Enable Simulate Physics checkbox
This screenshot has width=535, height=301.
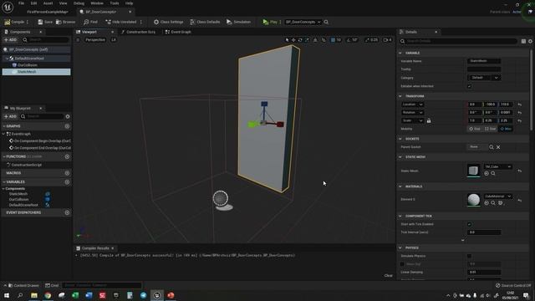click(469, 256)
